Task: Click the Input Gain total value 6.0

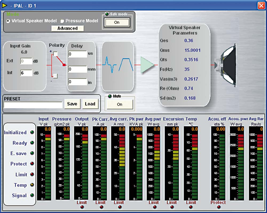Action: click(x=24, y=52)
